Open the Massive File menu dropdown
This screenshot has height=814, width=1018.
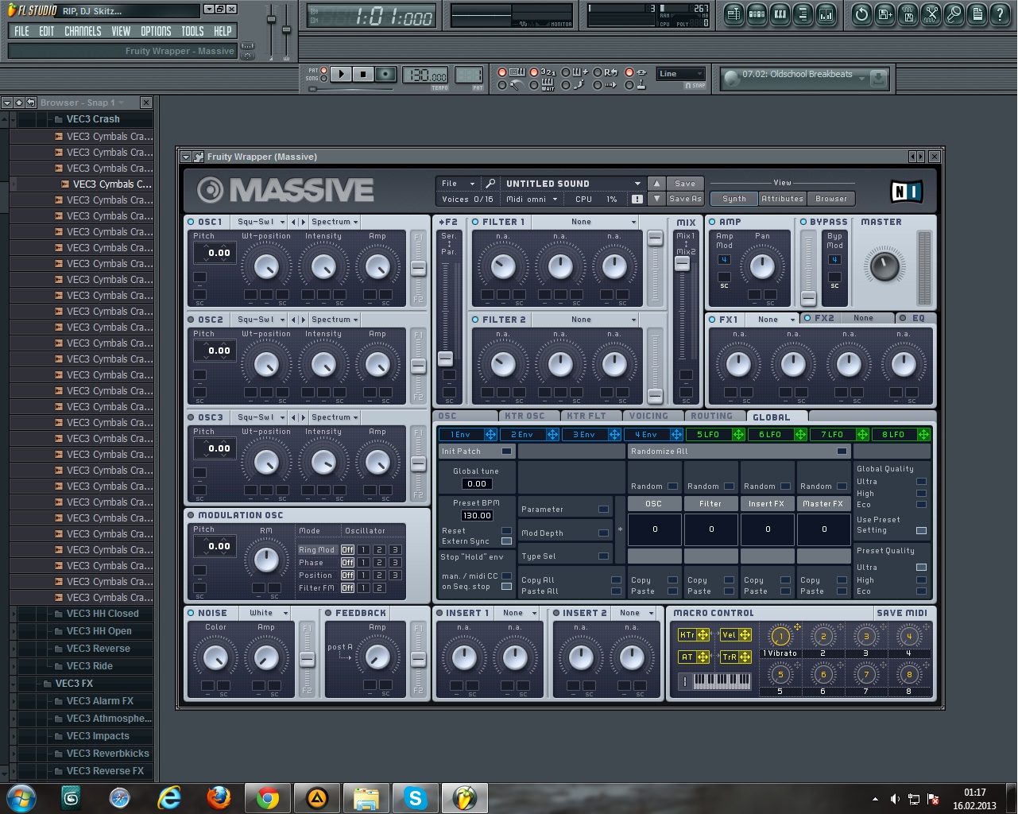click(458, 184)
